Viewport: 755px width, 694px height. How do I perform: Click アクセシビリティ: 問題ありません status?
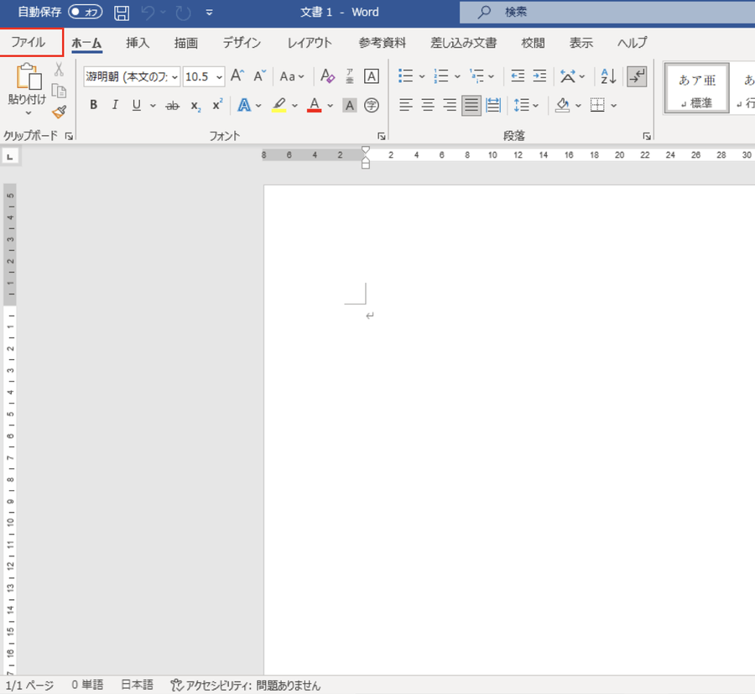click(x=246, y=685)
